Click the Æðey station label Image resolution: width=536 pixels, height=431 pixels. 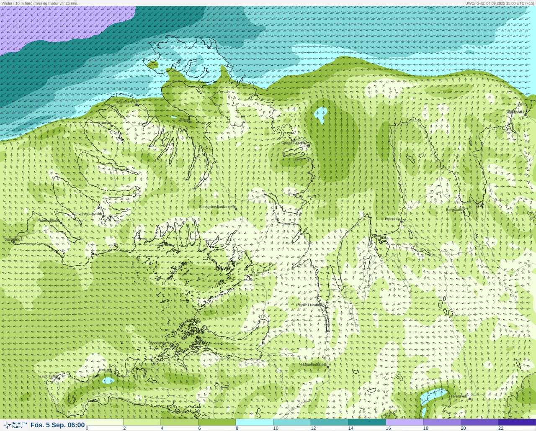(184, 119)
